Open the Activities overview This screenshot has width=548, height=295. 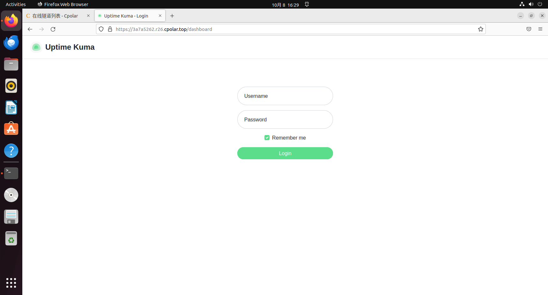[16, 4]
